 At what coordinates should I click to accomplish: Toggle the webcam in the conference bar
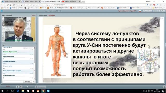[x=21, y=87]
